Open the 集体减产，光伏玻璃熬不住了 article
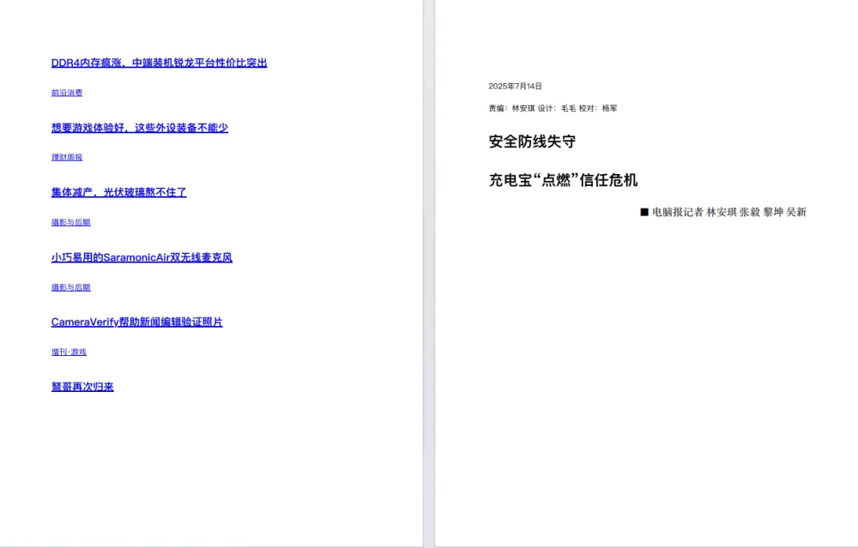Image resolution: width=858 pixels, height=548 pixels. pos(119,192)
